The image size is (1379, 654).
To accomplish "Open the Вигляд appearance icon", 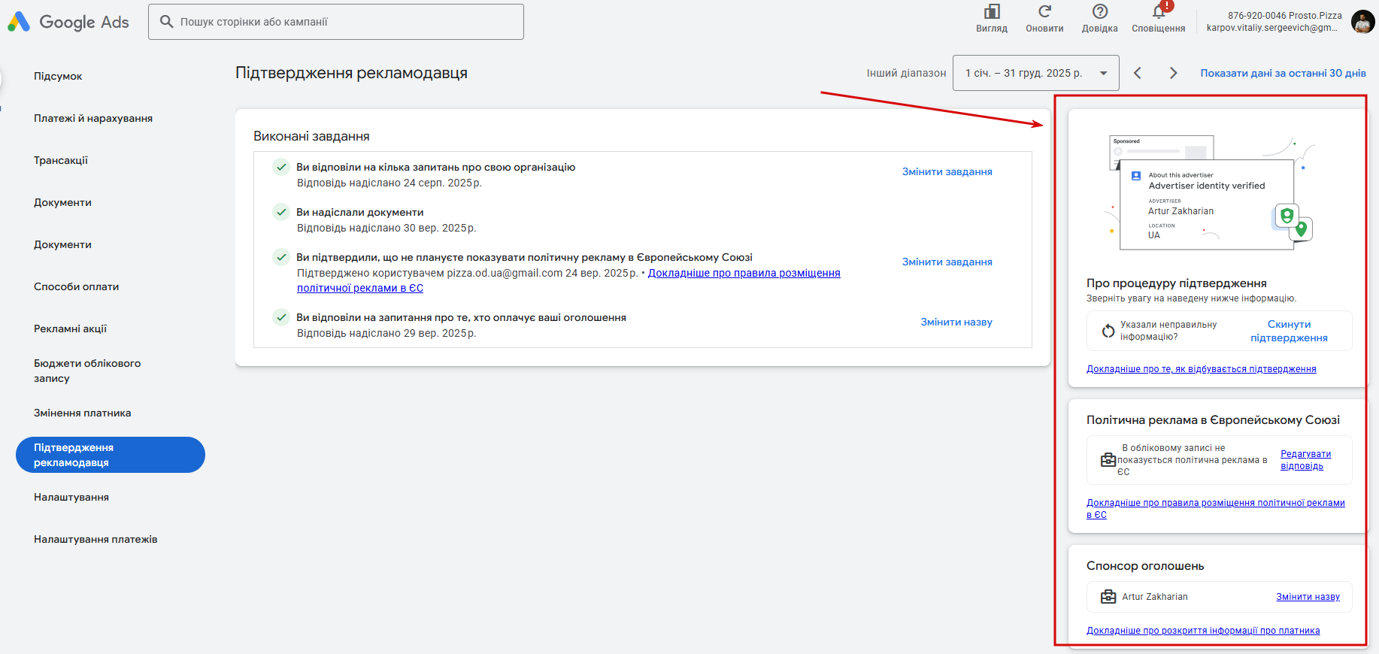I will coord(992,12).
